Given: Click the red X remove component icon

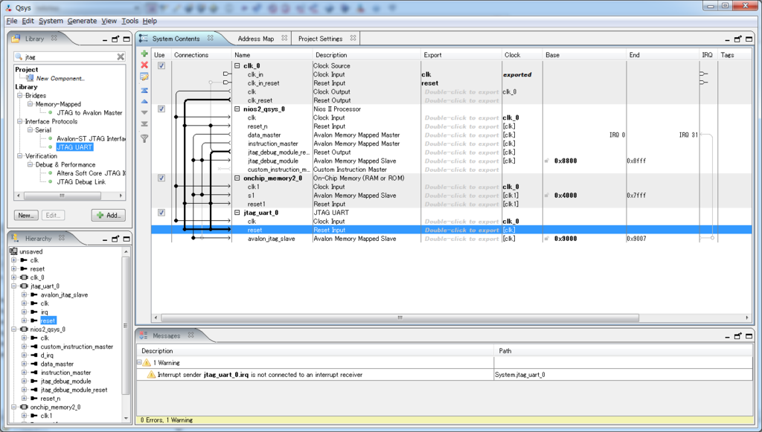Looking at the screenshot, I should point(144,65).
